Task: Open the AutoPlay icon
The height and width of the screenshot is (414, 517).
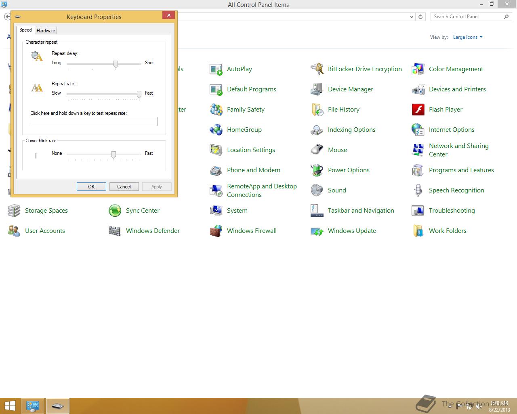Action: pos(216,69)
